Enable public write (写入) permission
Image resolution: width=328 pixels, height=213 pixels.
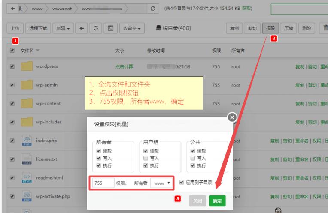pos(193,158)
